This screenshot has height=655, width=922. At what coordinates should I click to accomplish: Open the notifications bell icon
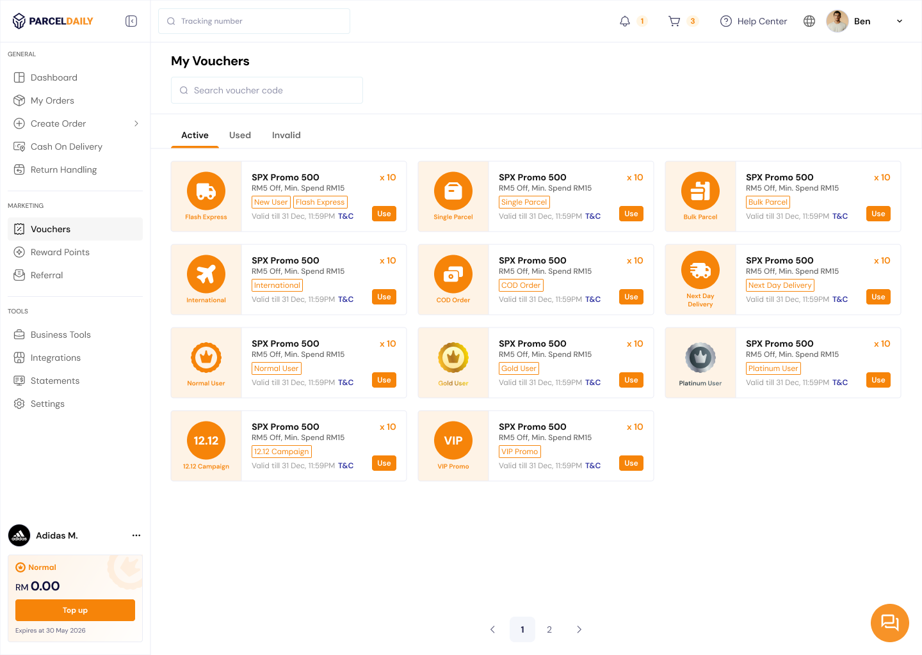click(x=625, y=21)
